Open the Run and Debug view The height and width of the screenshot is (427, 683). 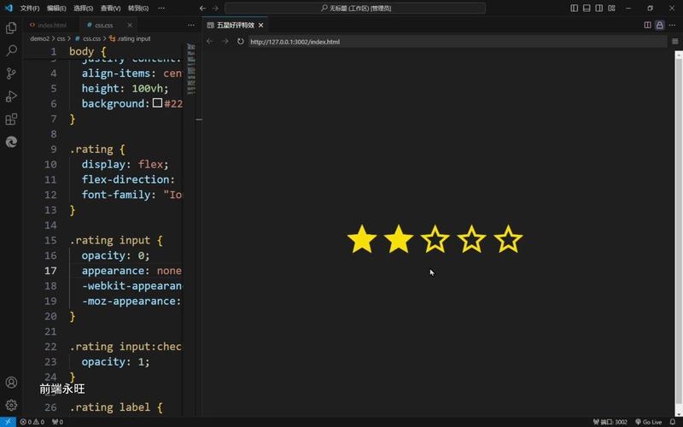[x=11, y=97]
